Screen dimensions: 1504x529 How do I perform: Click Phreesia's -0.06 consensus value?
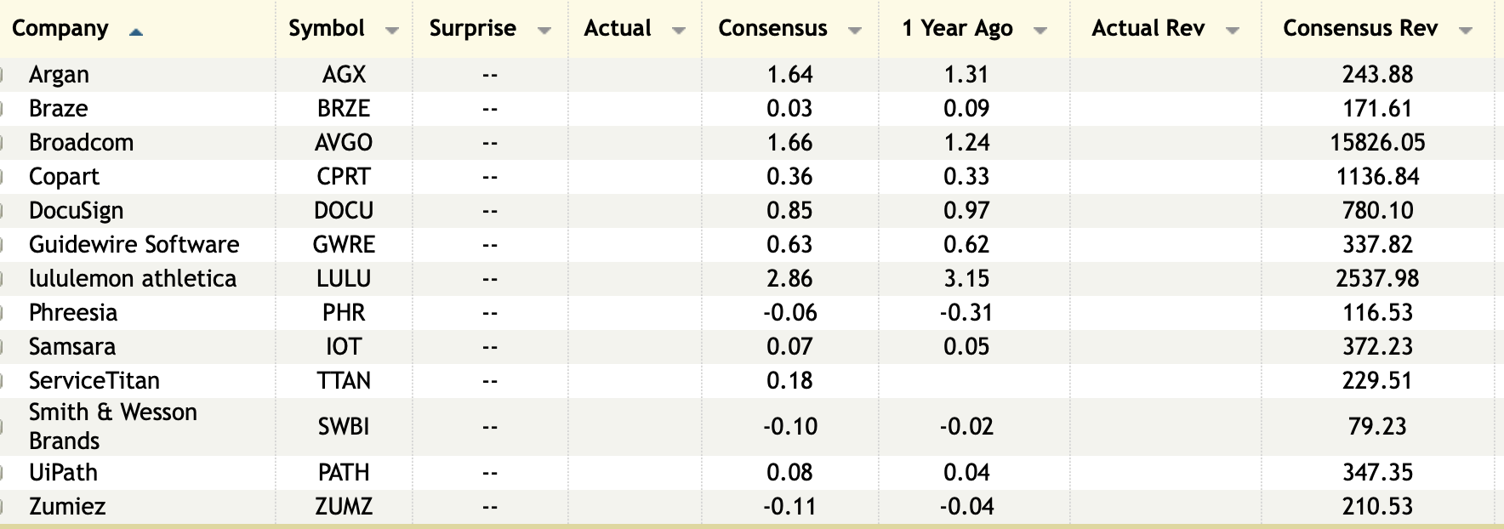tap(789, 312)
